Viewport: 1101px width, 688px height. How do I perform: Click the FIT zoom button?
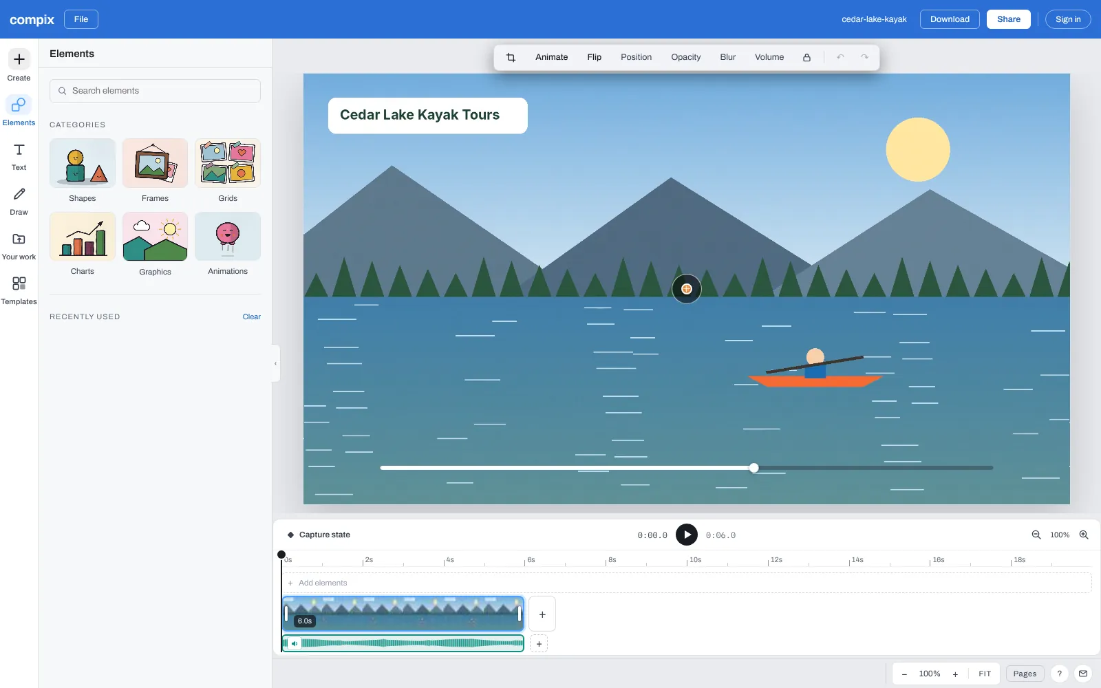(x=985, y=674)
